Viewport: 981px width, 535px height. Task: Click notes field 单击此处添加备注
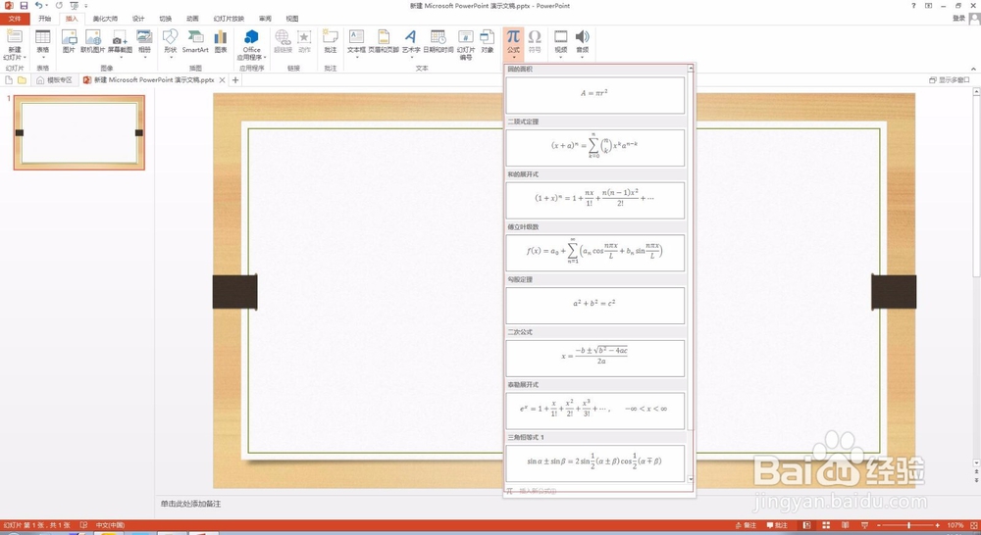click(x=191, y=504)
